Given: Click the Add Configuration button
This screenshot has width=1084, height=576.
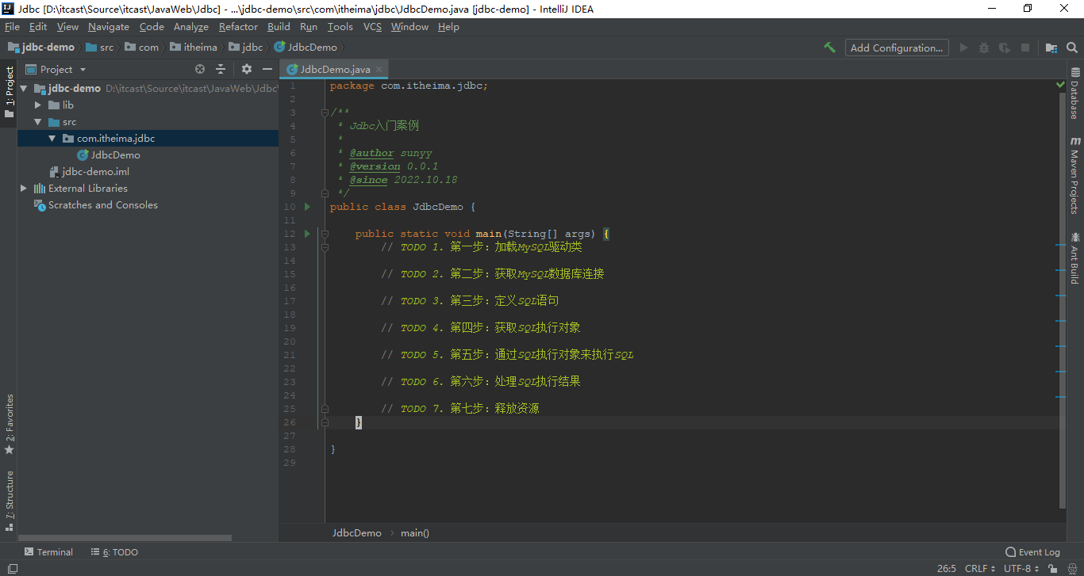Looking at the screenshot, I should (x=897, y=48).
